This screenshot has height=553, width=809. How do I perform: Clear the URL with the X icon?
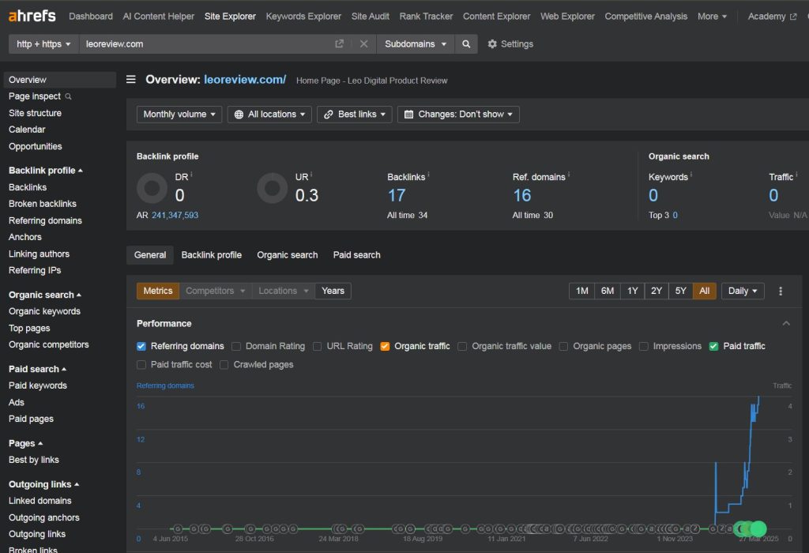(363, 44)
